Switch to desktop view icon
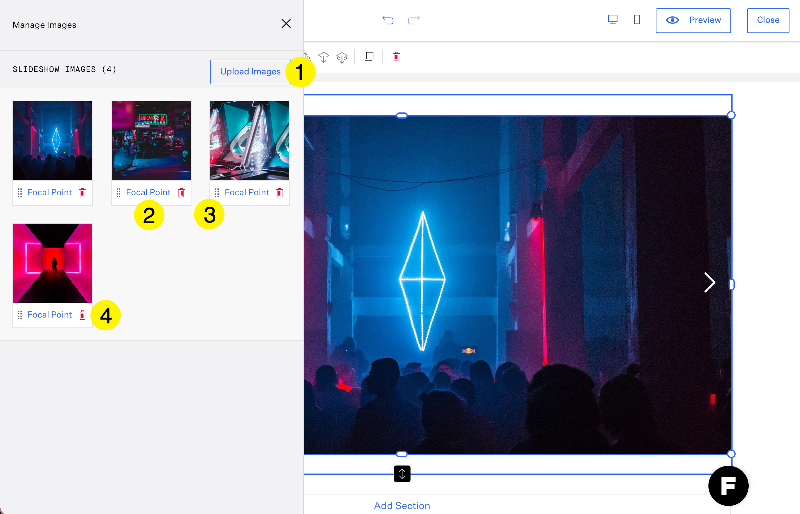This screenshot has height=514, width=800. click(x=613, y=20)
